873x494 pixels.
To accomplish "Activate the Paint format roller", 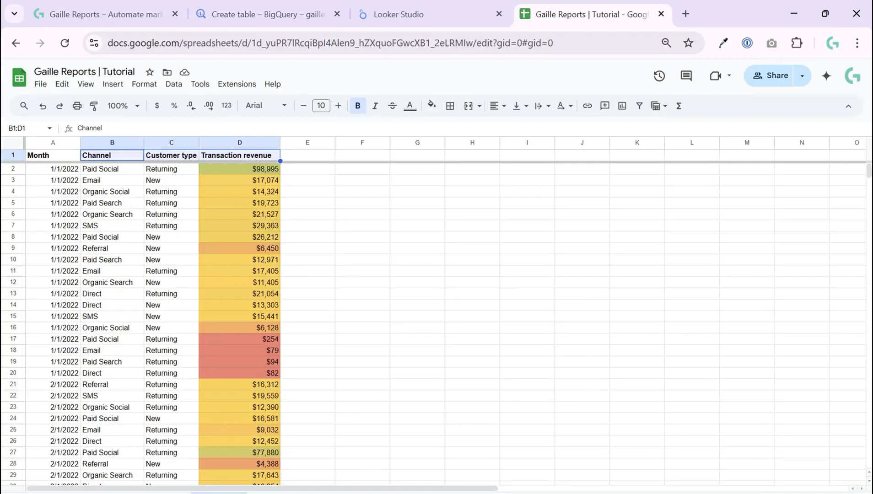I will click(94, 106).
